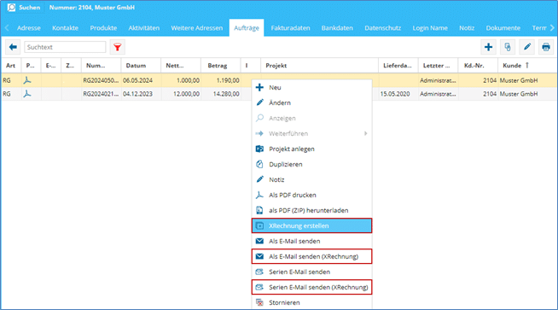Screen dimensions: 558x310
Task: Choose Ändern from the context menu
Action: (x=311, y=102)
